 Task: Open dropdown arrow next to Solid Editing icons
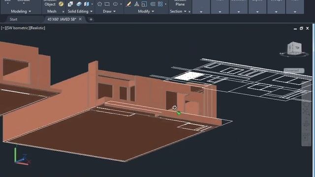point(92,4)
